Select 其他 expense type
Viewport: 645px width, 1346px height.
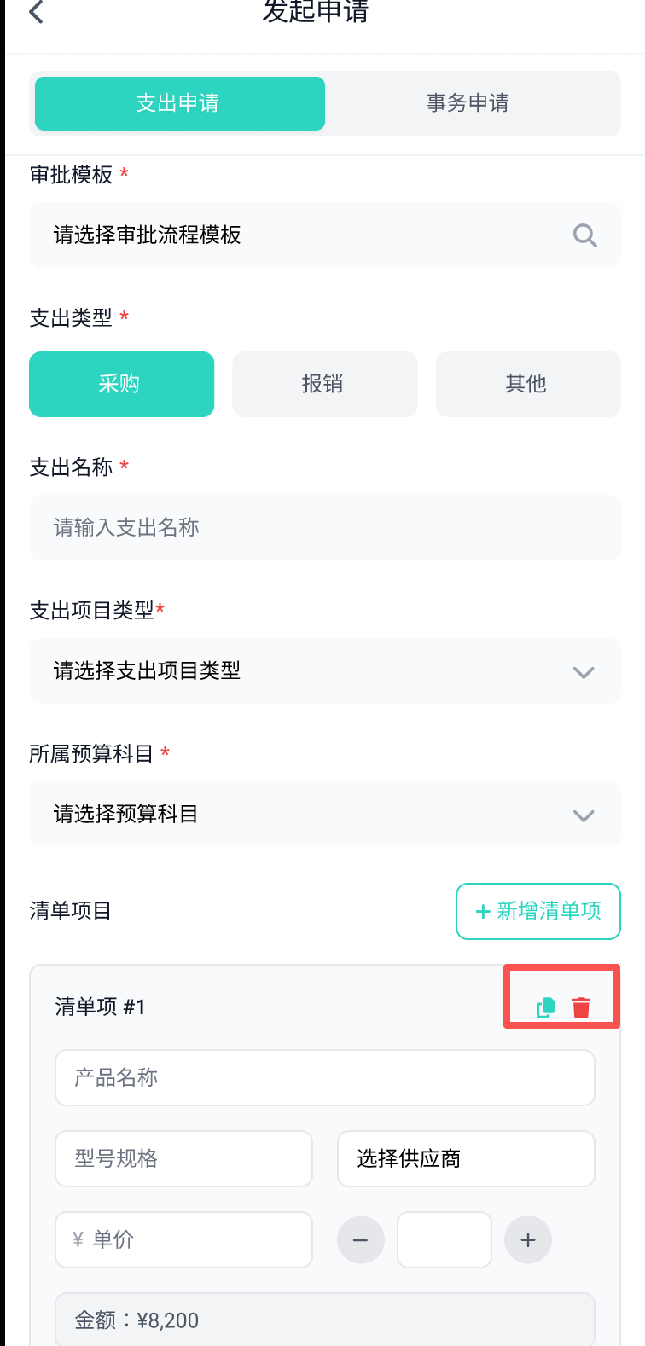[x=527, y=384]
